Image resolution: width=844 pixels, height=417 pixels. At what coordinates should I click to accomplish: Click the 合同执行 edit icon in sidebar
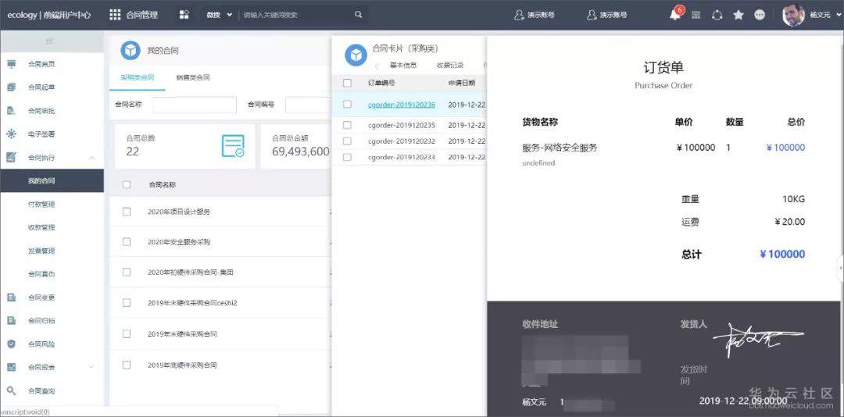(11, 157)
